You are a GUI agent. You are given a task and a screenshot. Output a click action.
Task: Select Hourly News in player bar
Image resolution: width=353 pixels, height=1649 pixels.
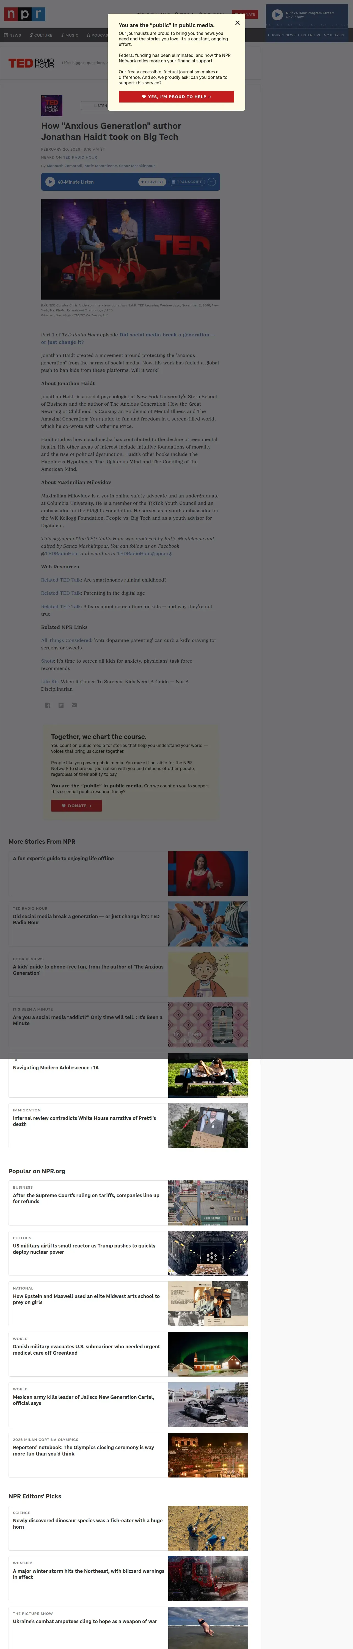click(x=282, y=35)
